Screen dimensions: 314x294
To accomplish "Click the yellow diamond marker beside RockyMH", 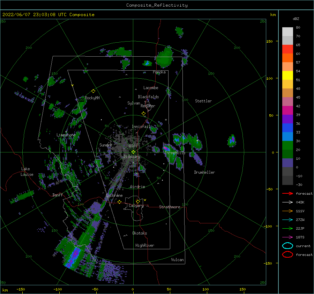I will (x=93, y=91).
